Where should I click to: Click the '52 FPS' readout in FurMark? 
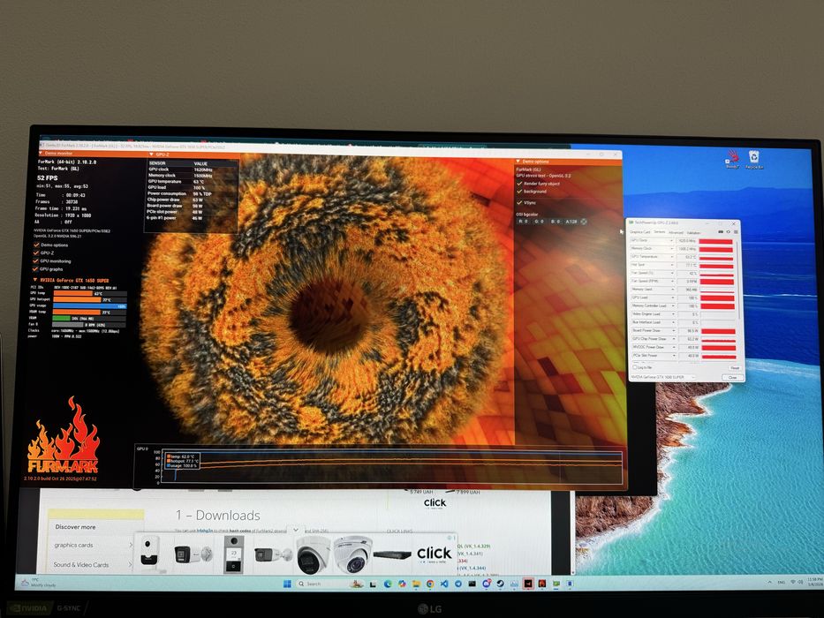(48, 178)
